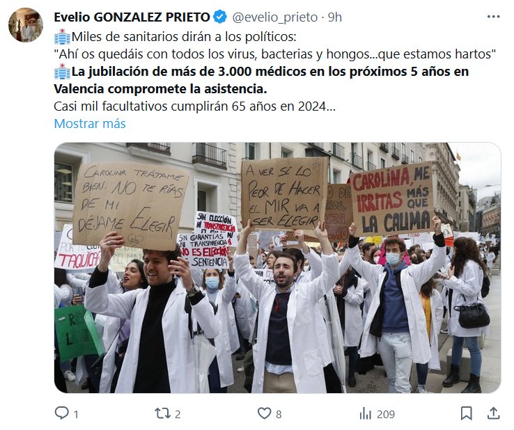Click the repost count number 2
The width and height of the screenshot is (514, 430).
click(178, 414)
